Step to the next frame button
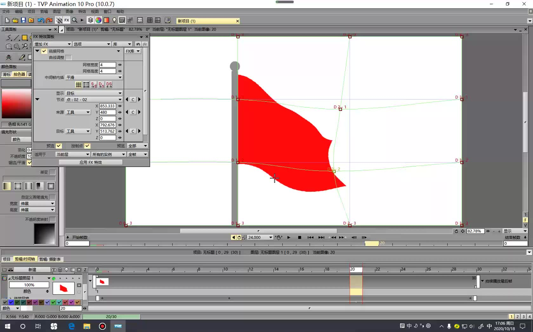Screen dimensions: 533x332 364,237
